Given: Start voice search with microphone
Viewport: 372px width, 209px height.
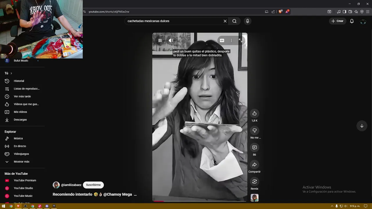Looking at the screenshot, I should [248, 21].
